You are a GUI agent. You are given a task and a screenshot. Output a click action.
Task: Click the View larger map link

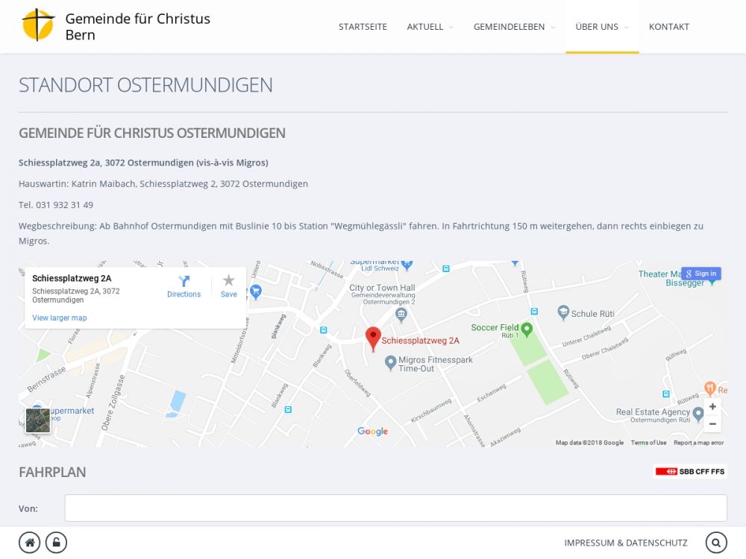tap(59, 318)
